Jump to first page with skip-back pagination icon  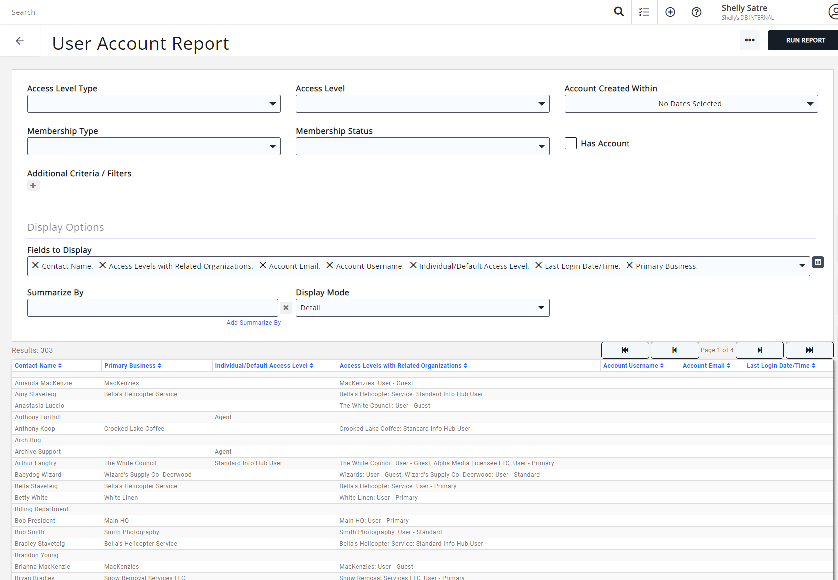click(625, 350)
